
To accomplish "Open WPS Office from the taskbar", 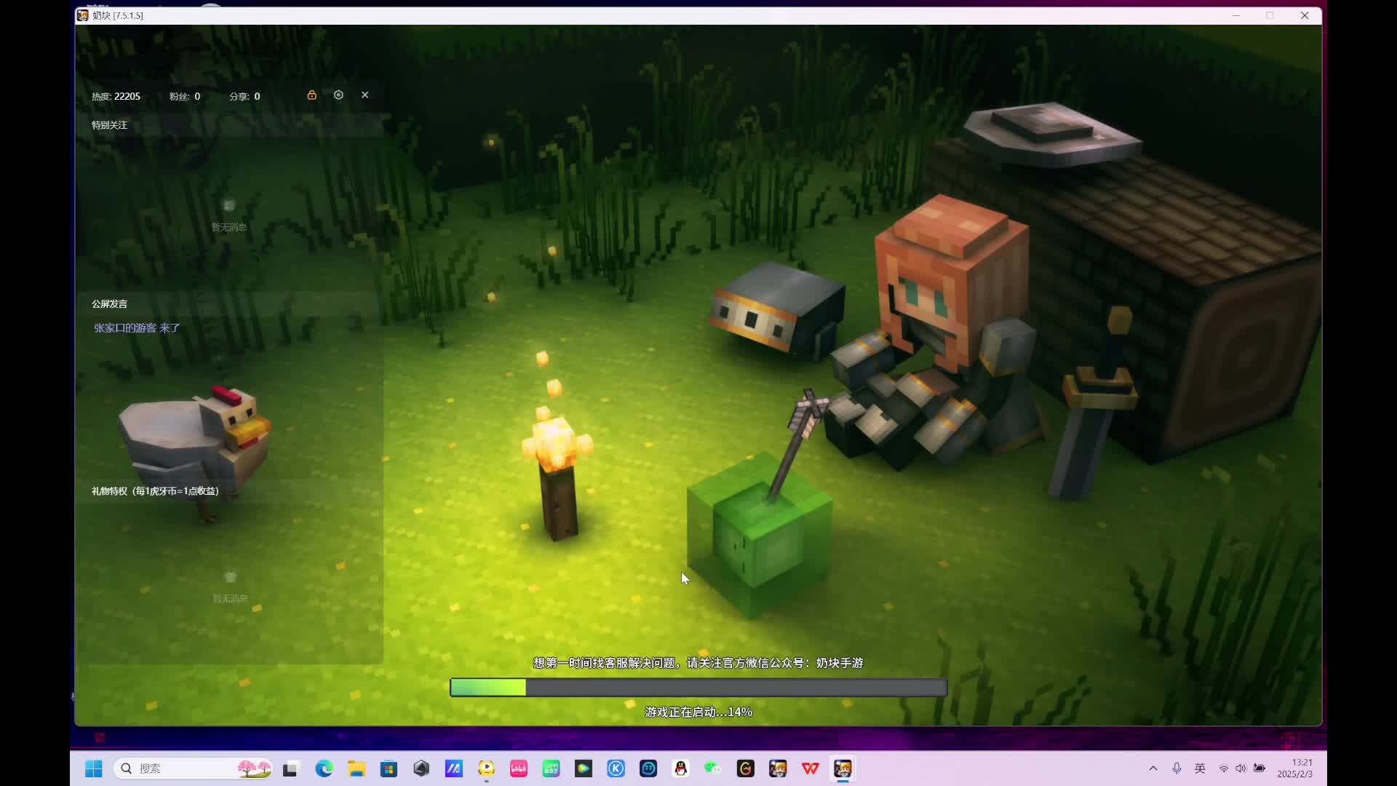I will coord(810,769).
